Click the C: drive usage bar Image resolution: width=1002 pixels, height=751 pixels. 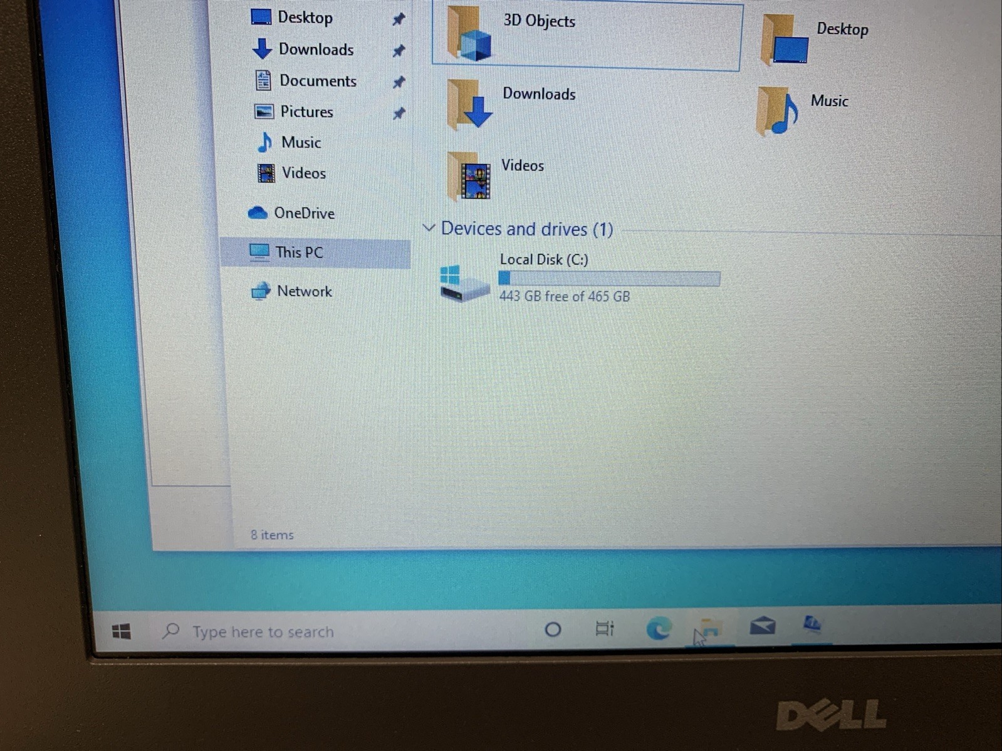pos(609,278)
